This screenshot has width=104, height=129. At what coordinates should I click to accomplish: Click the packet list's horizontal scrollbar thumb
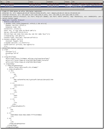pos(43,9)
